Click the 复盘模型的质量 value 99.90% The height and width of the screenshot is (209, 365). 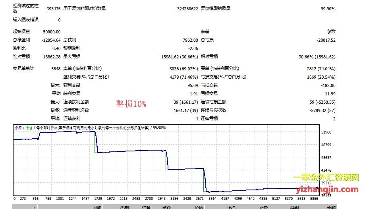(328, 8)
